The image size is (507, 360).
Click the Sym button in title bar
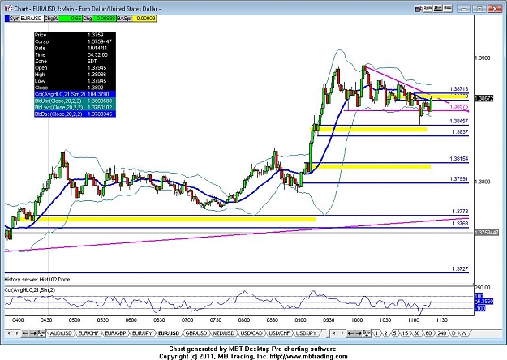pos(428,8)
